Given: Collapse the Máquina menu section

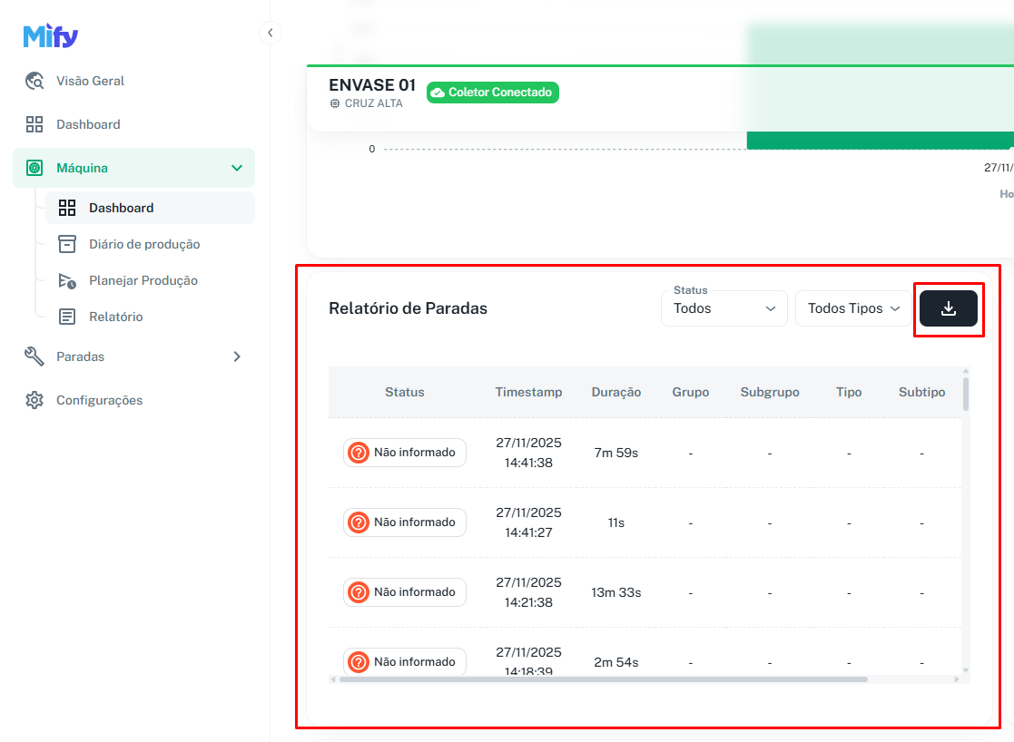Looking at the screenshot, I should 237,168.
